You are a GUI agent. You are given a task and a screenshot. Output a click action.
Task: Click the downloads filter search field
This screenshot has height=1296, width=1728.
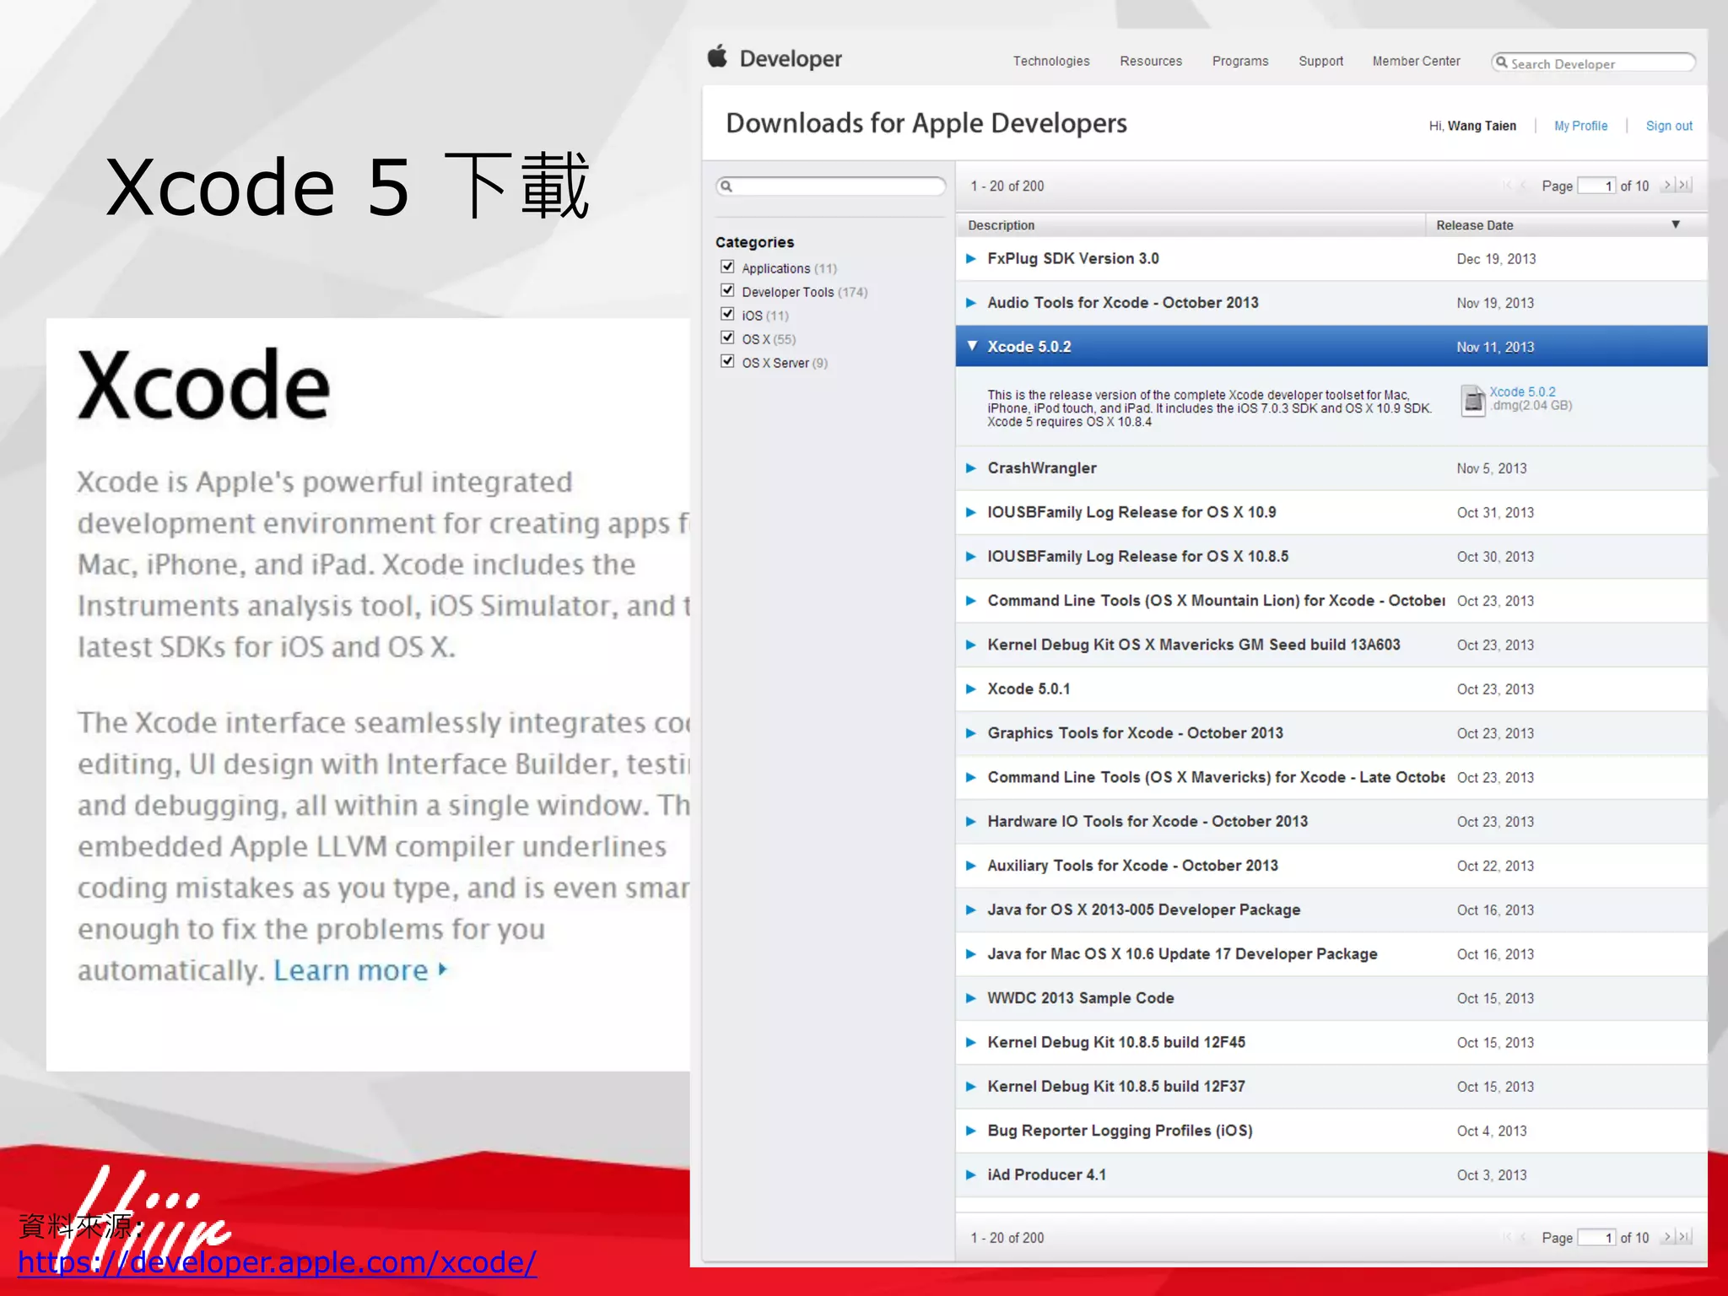831,186
